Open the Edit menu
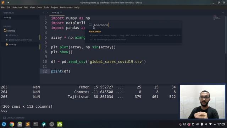The image size is (227, 128). tap(9, 7)
